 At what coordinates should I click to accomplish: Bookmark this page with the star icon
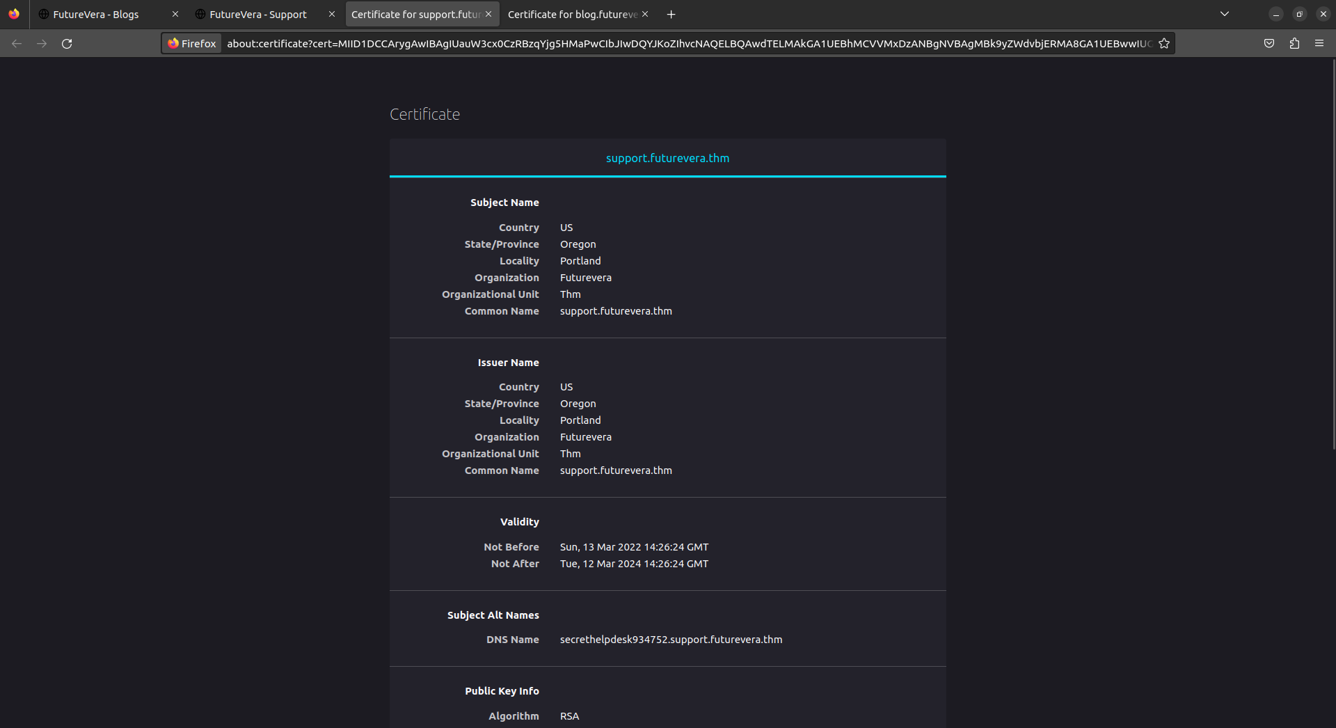point(1164,44)
